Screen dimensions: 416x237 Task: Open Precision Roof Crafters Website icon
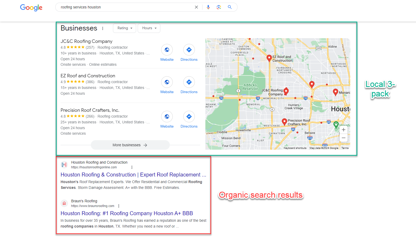tap(167, 117)
